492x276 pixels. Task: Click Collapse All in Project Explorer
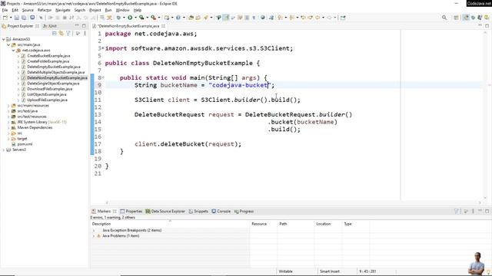pos(55,33)
